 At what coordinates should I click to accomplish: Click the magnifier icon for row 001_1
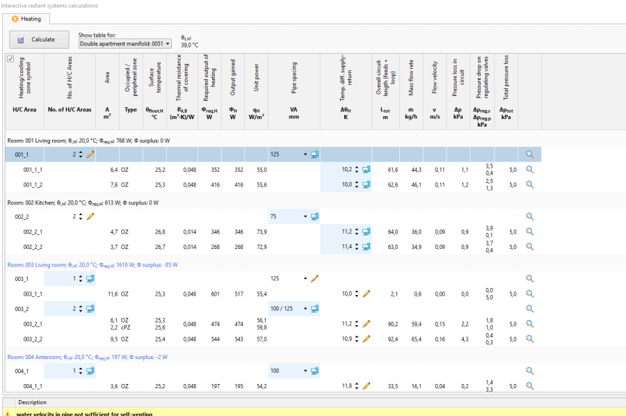pos(530,154)
